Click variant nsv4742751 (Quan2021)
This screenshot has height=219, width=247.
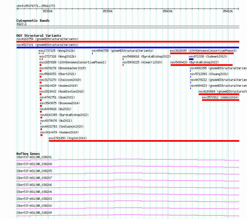[57, 97]
